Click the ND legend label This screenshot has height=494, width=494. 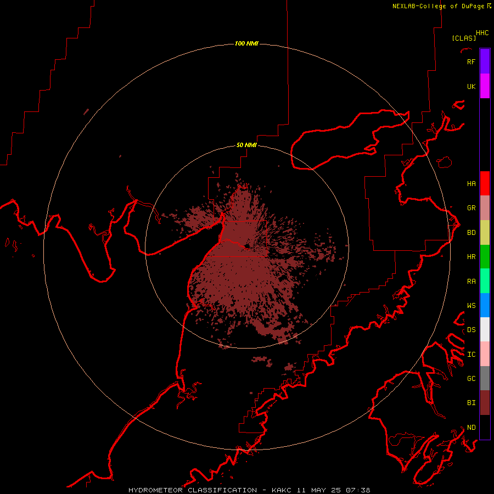point(471,428)
